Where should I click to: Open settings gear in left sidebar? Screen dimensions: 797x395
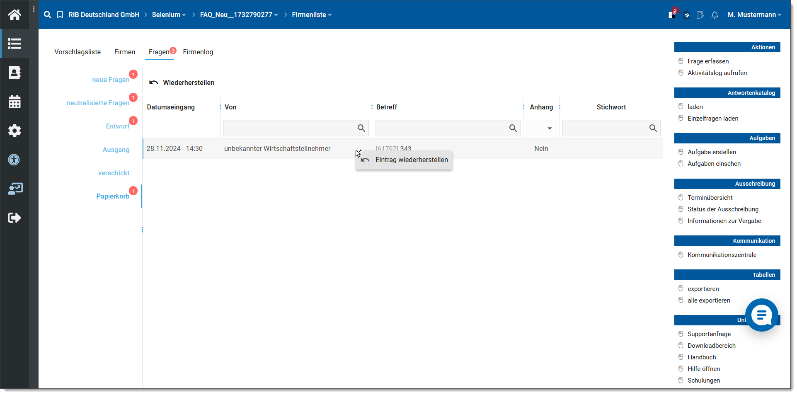pyautogui.click(x=15, y=131)
